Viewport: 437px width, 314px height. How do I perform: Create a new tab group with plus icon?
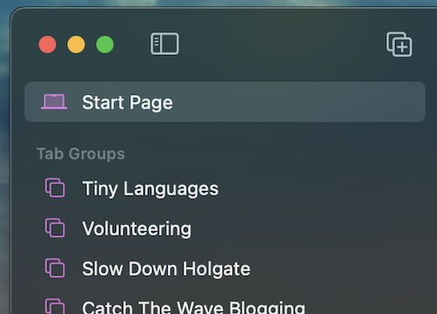coord(399,44)
